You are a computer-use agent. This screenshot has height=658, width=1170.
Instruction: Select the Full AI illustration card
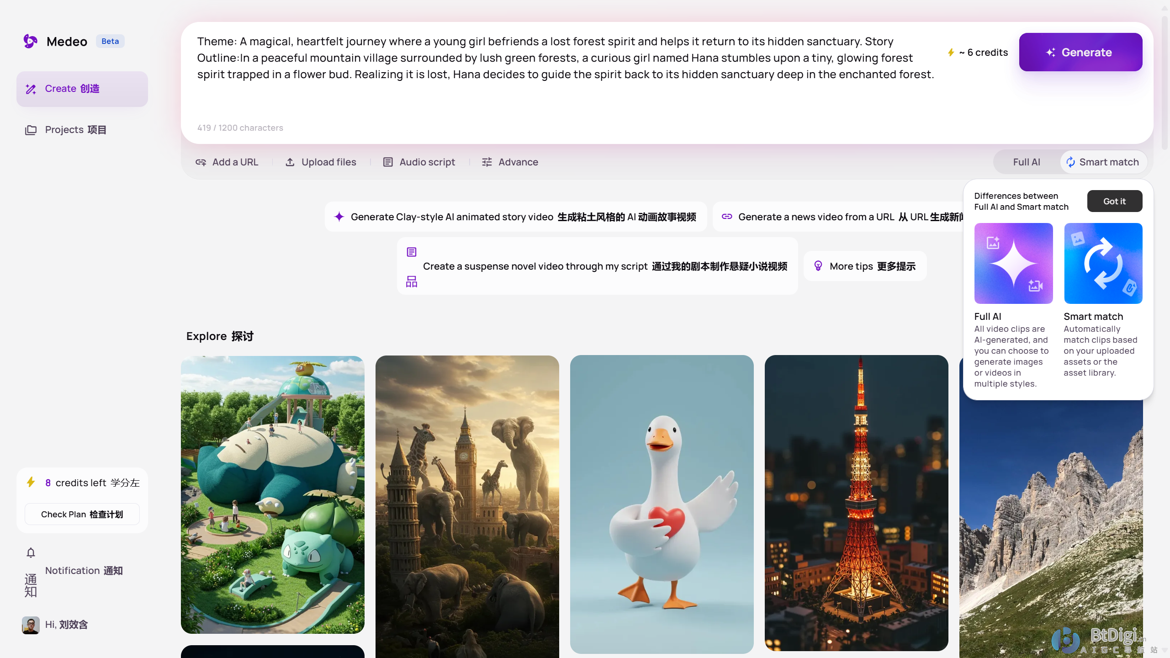[x=1013, y=263]
